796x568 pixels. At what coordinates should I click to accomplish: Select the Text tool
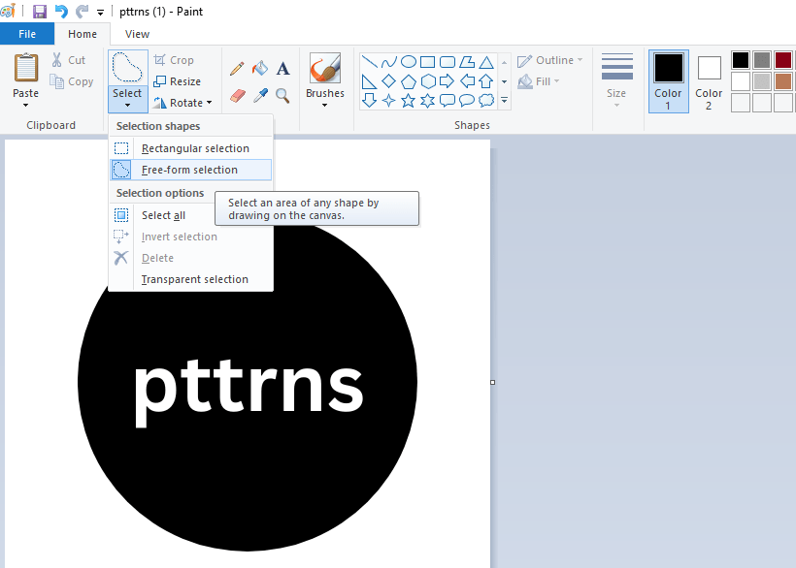pos(282,68)
